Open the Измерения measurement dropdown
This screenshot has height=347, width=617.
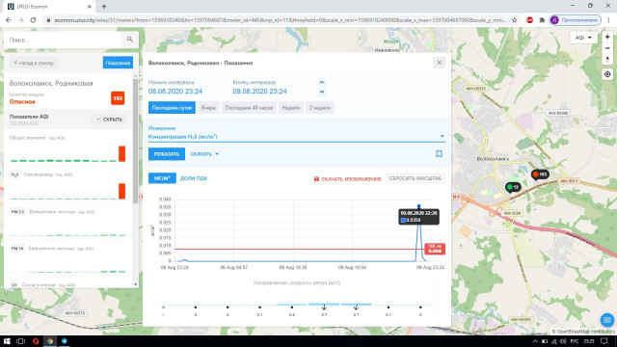pos(297,137)
